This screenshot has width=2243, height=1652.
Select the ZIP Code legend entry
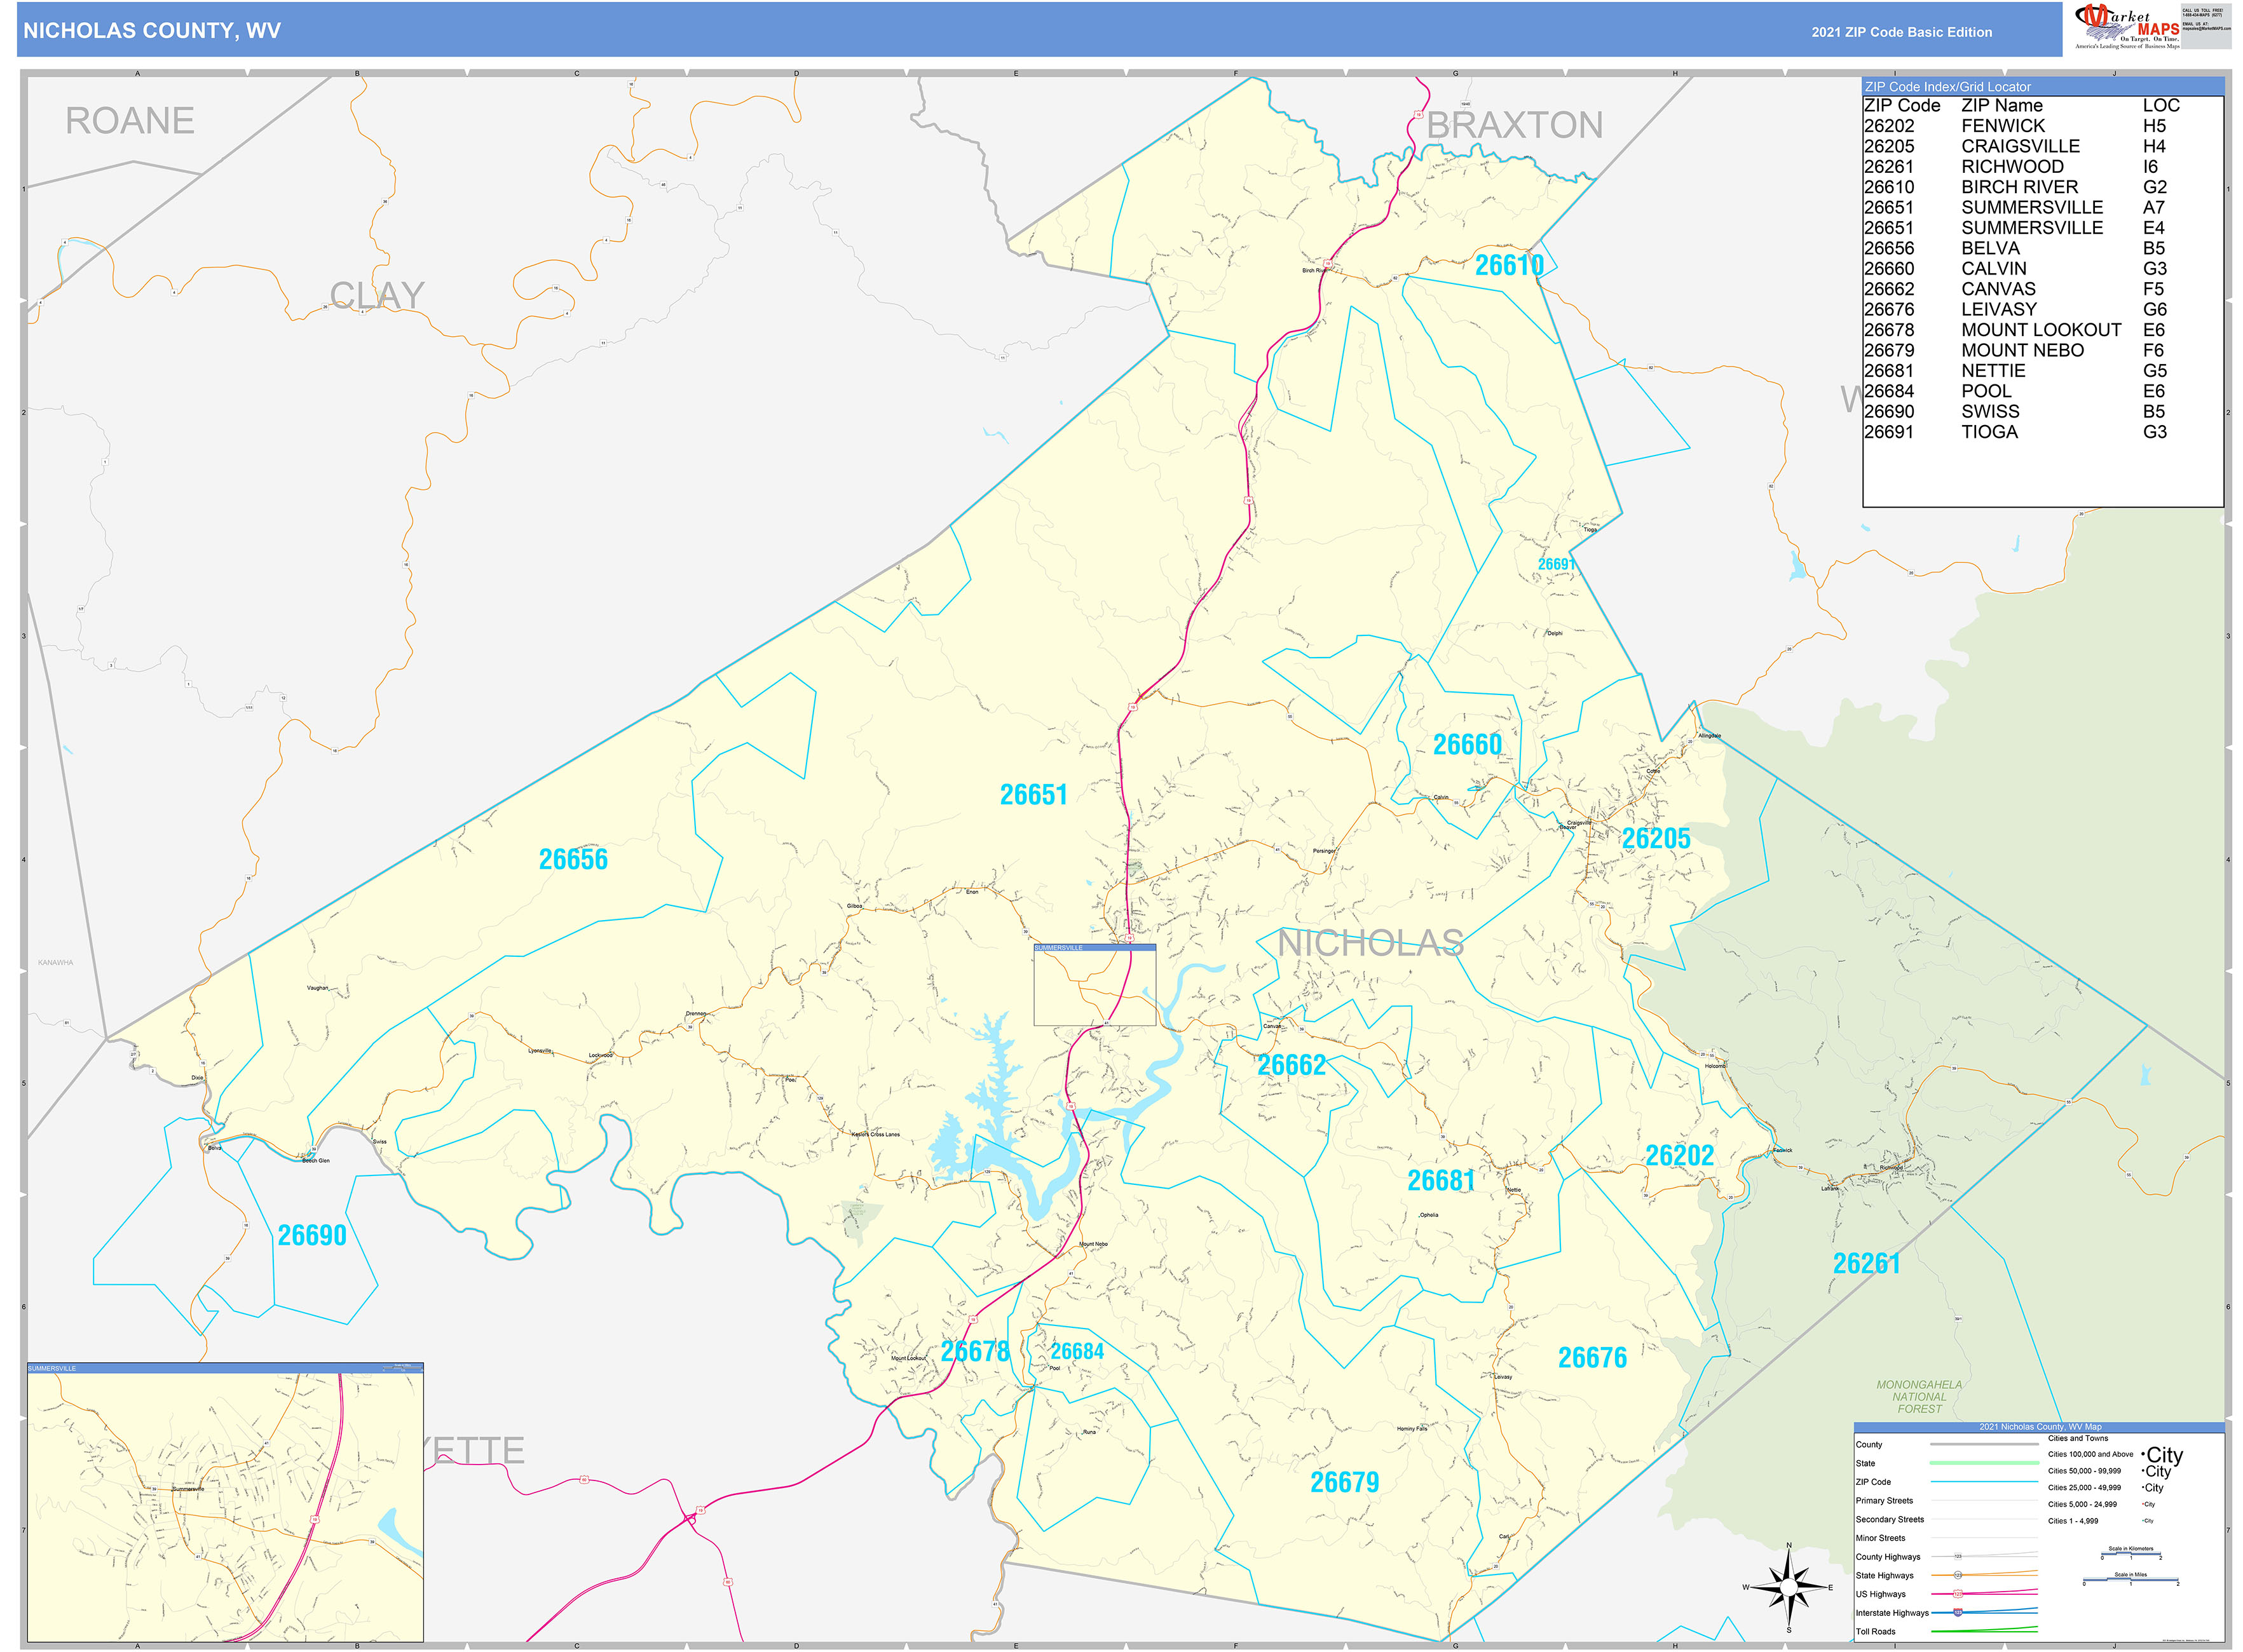pyautogui.click(x=1946, y=1482)
